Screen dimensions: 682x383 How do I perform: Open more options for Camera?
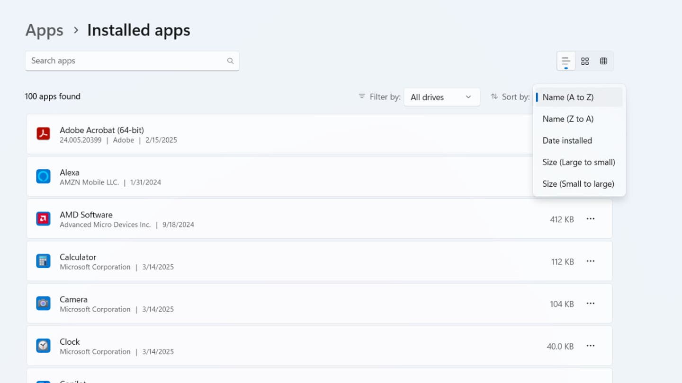(590, 304)
